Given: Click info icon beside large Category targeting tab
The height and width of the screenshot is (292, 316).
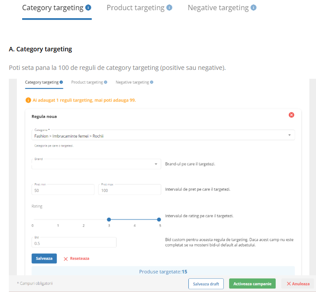Looking at the screenshot, I should pyautogui.click(x=88, y=8).
